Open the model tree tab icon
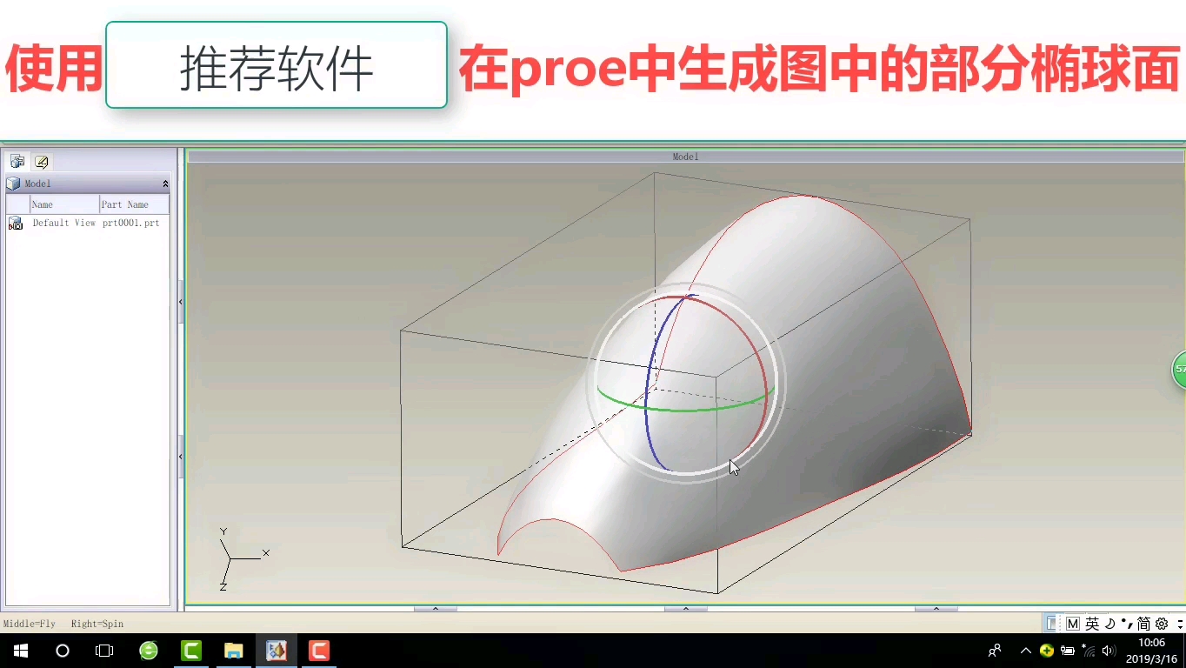Screen dimensions: 1186x668 17,161
